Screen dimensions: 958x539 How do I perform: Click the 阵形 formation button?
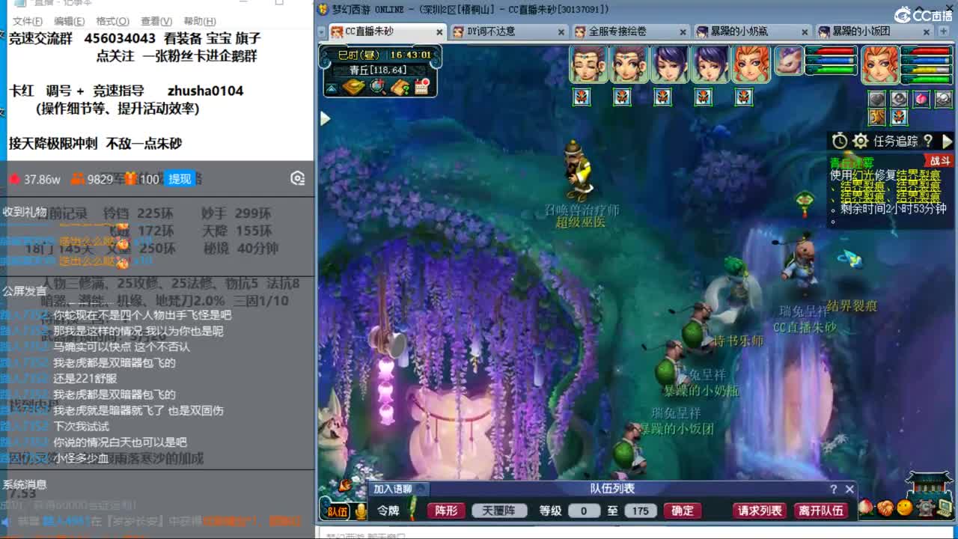pyautogui.click(x=446, y=511)
